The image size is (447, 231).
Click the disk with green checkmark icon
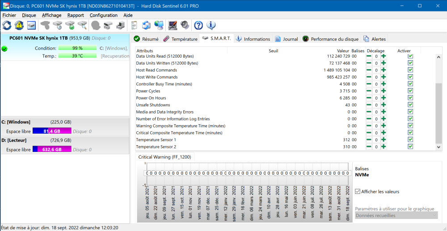[69, 25]
